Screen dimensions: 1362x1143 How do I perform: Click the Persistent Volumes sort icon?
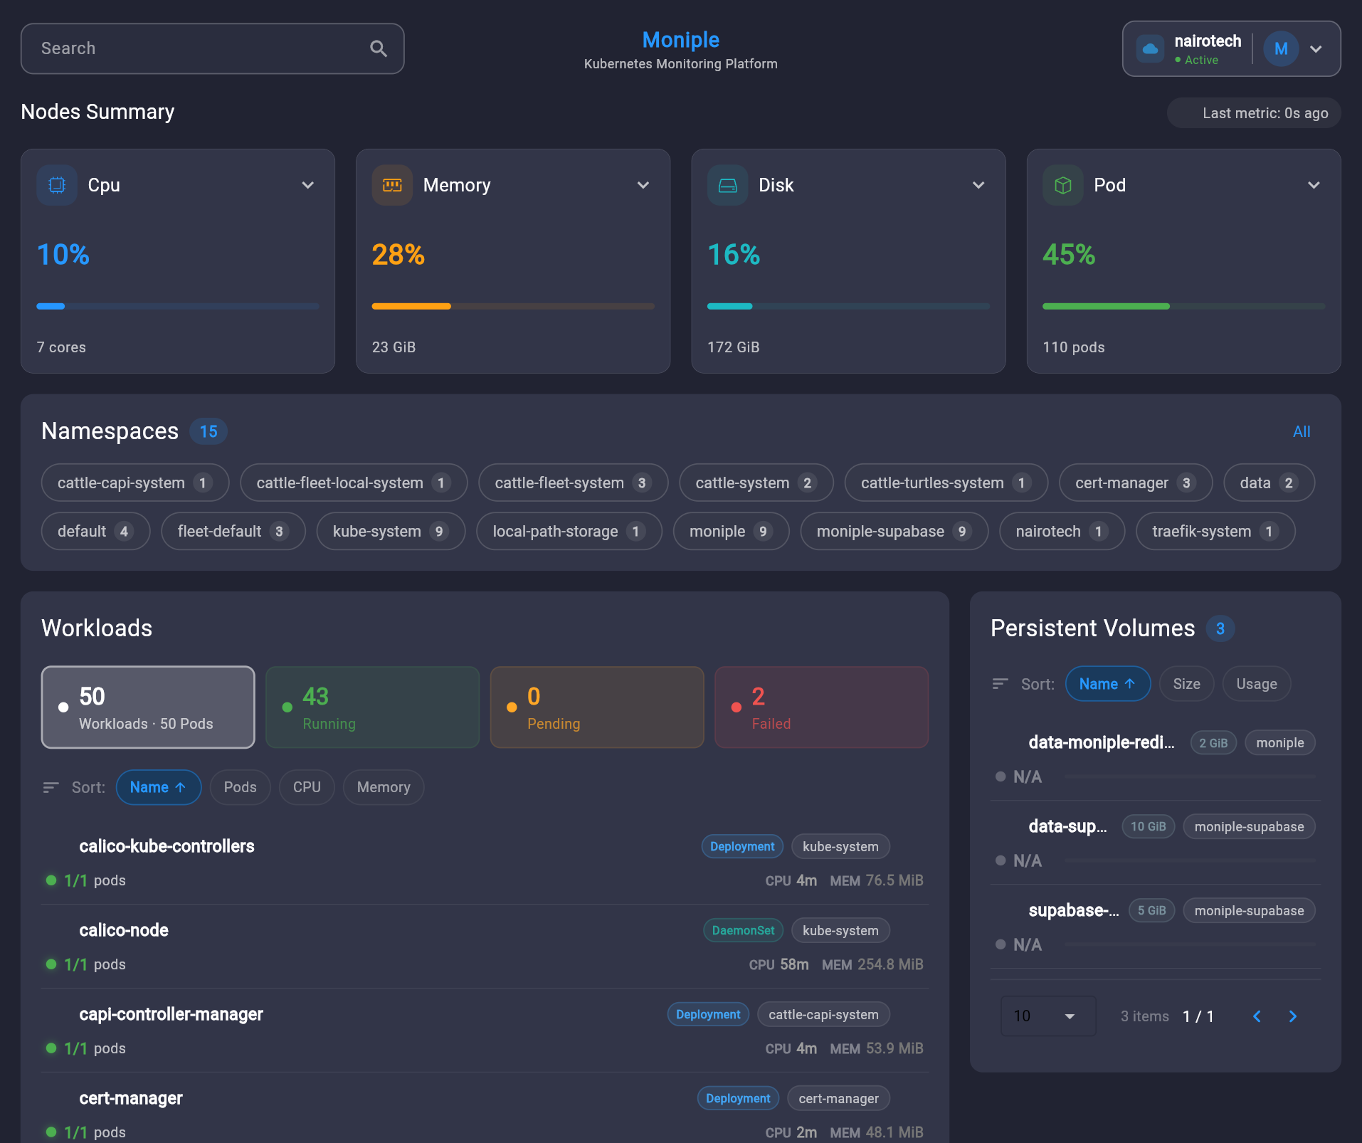click(1000, 683)
